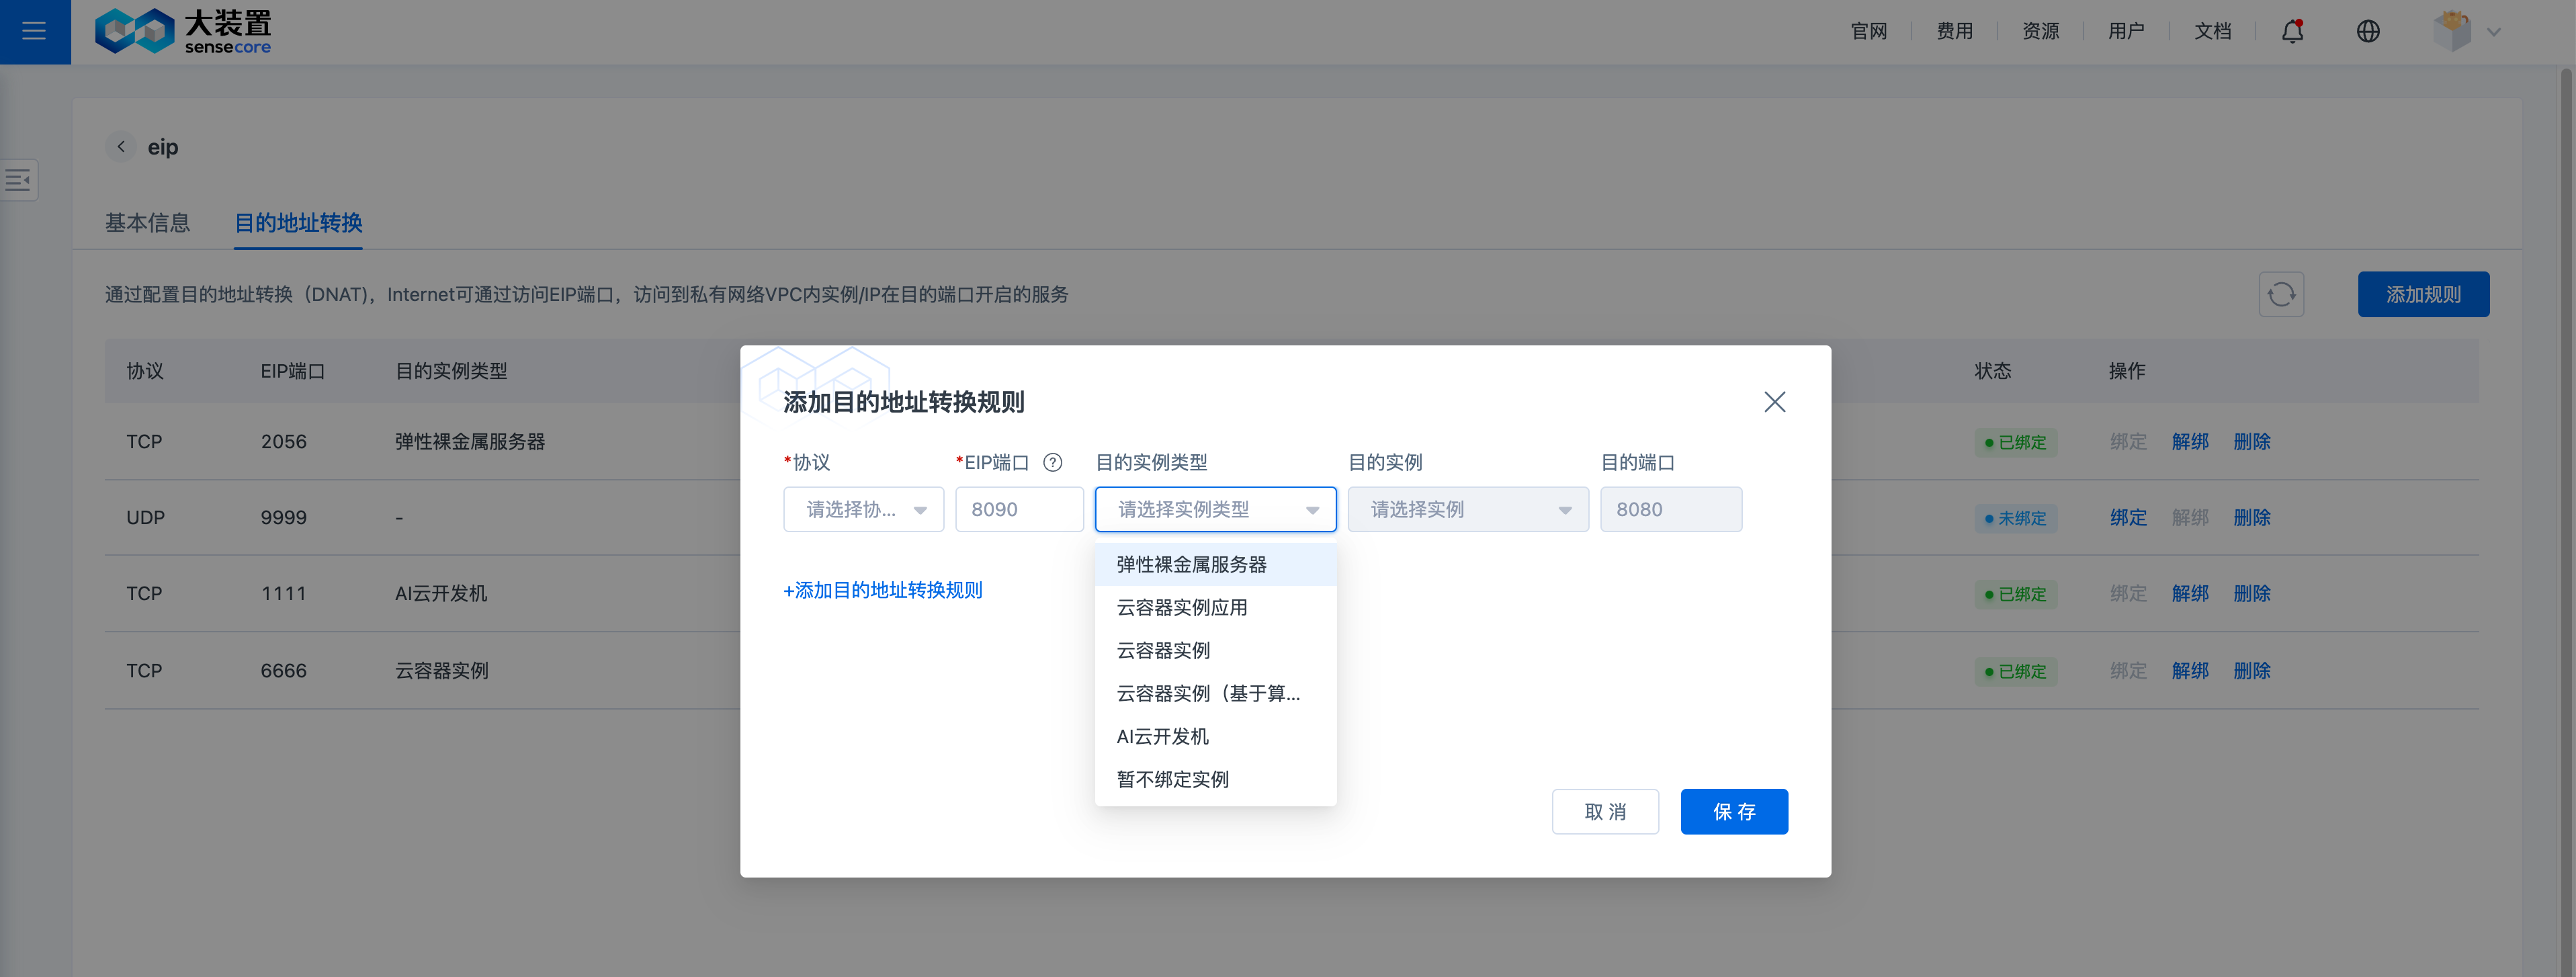Collapse the 请选择实例类型 dropdown
The height and width of the screenshot is (977, 2576).
click(x=1215, y=509)
